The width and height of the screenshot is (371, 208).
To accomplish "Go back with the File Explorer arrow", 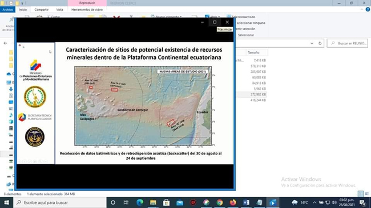I will [x=5, y=43].
